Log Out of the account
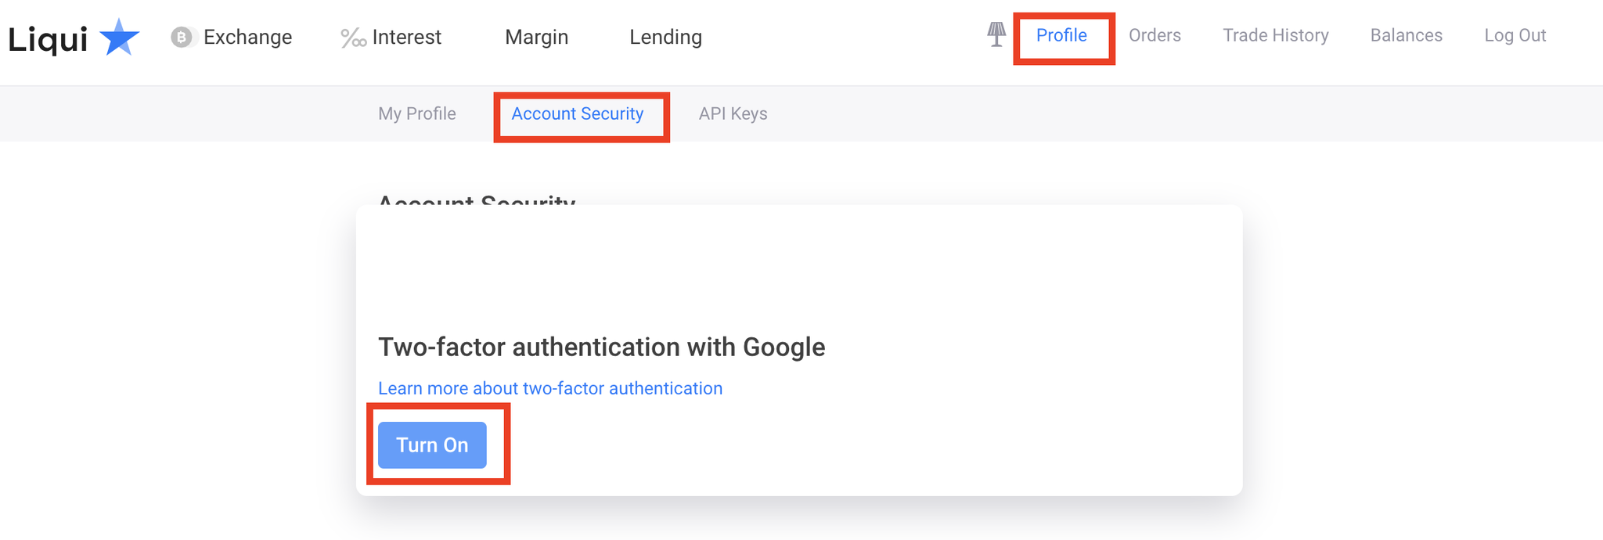Image resolution: width=1603 pixels, height=540 pixels. [1515, 35]
